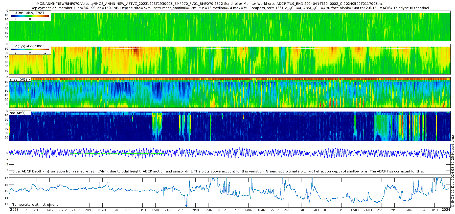
Task: Pick the 01/03 date tick label
Action: coord(301,210)
